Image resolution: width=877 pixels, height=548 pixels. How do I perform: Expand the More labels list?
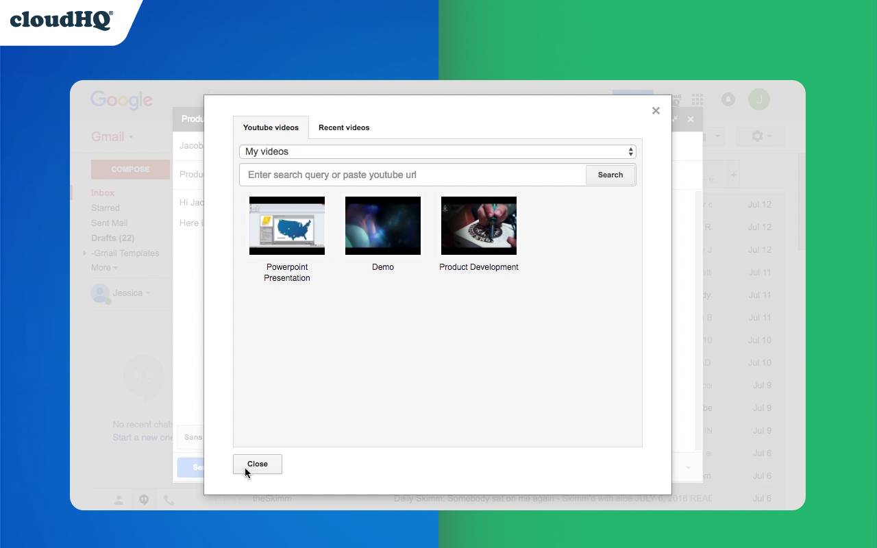tap(104, 268)
